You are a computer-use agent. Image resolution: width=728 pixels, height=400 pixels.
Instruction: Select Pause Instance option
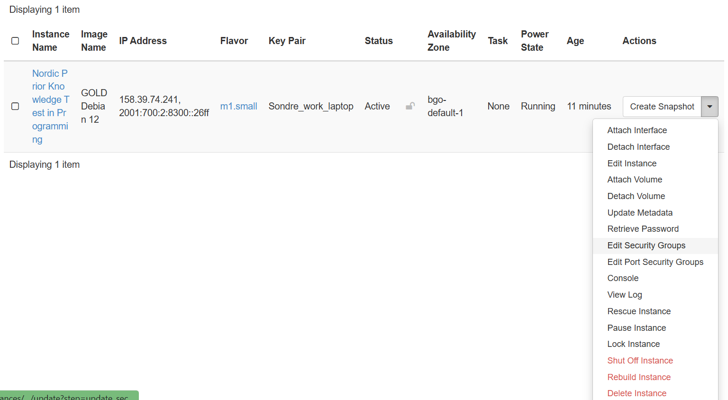tap(636, 328)
